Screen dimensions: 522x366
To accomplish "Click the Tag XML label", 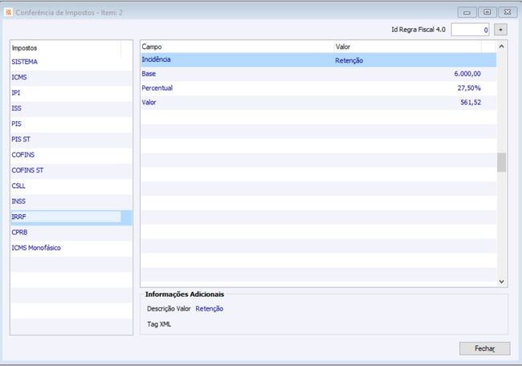I will click(x=159, y=324).
